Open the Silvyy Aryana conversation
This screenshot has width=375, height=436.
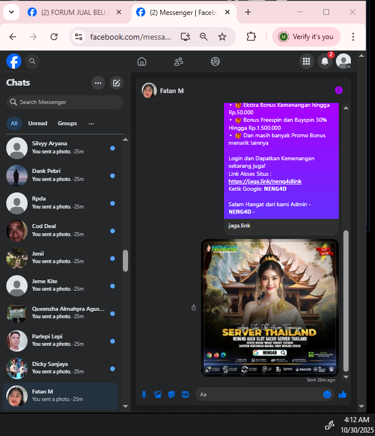61,148
